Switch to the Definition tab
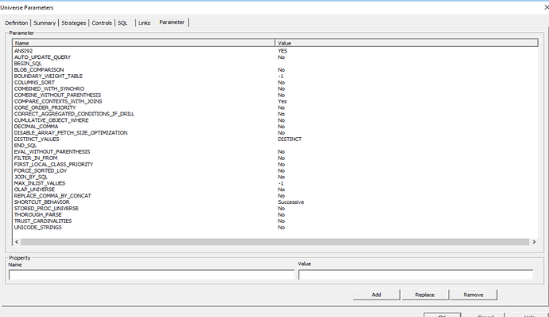The width and height of the screenshot is (549, 317). pos(17,23)
